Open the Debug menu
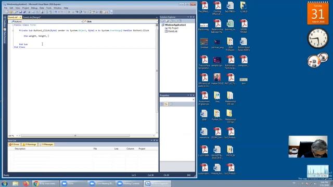 click(x=34, y=8)
